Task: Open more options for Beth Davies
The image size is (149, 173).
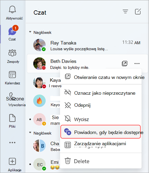Action: click(137, 64)
